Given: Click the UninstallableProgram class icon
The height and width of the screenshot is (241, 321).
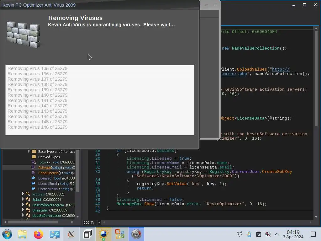Looking at the screenshot, I should click(x=28, y=205).
